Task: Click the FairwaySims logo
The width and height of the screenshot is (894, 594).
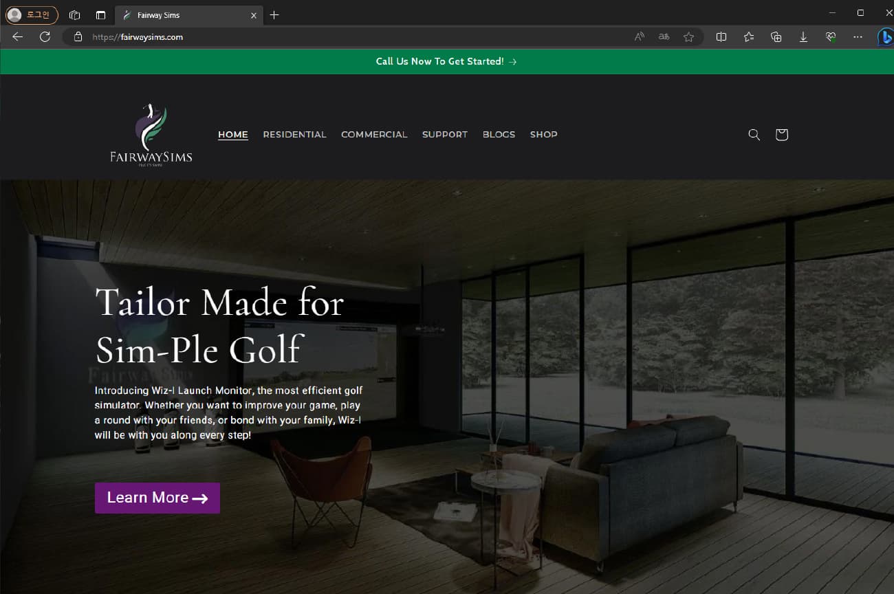Action: pos(151,135)
